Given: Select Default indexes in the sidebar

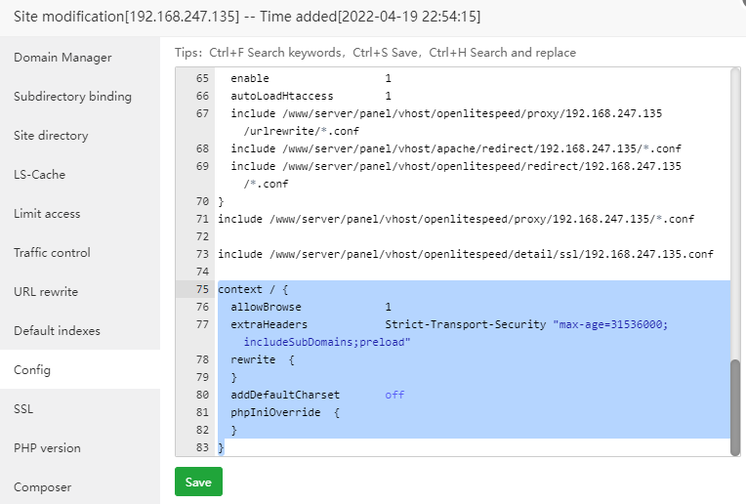Looking at the screenshot, I should click(x=57, y=331).
